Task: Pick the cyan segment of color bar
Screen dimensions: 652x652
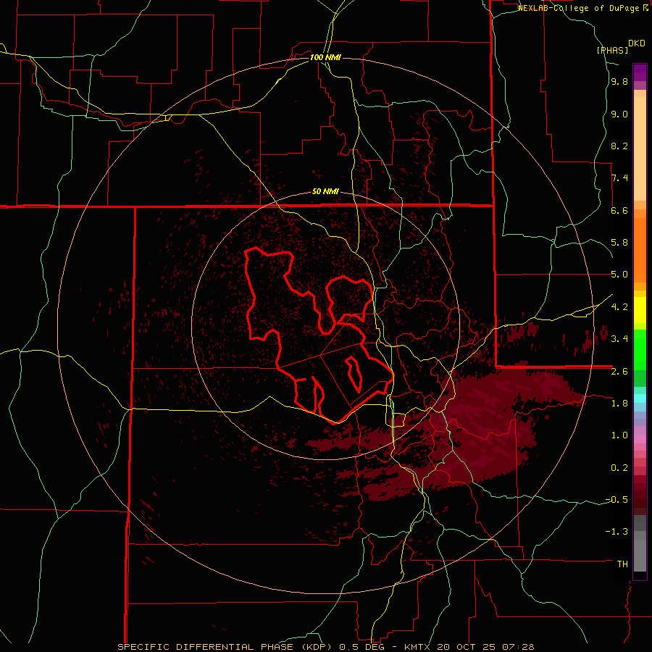Action: click(x=640, y=398)
